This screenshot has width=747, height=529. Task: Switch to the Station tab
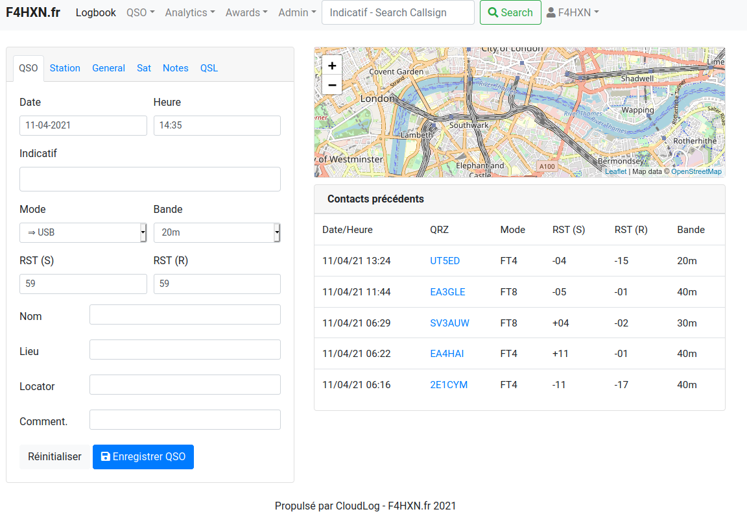[65, 68]
